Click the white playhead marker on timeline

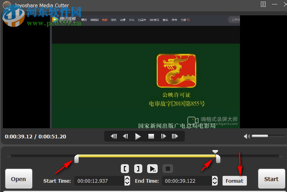tap(215, 152)
